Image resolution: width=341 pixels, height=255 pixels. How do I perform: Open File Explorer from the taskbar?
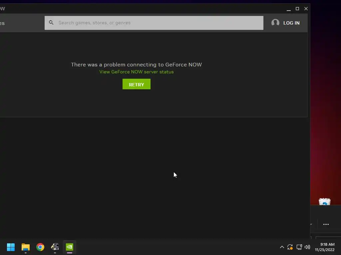[x=25, y=247]
